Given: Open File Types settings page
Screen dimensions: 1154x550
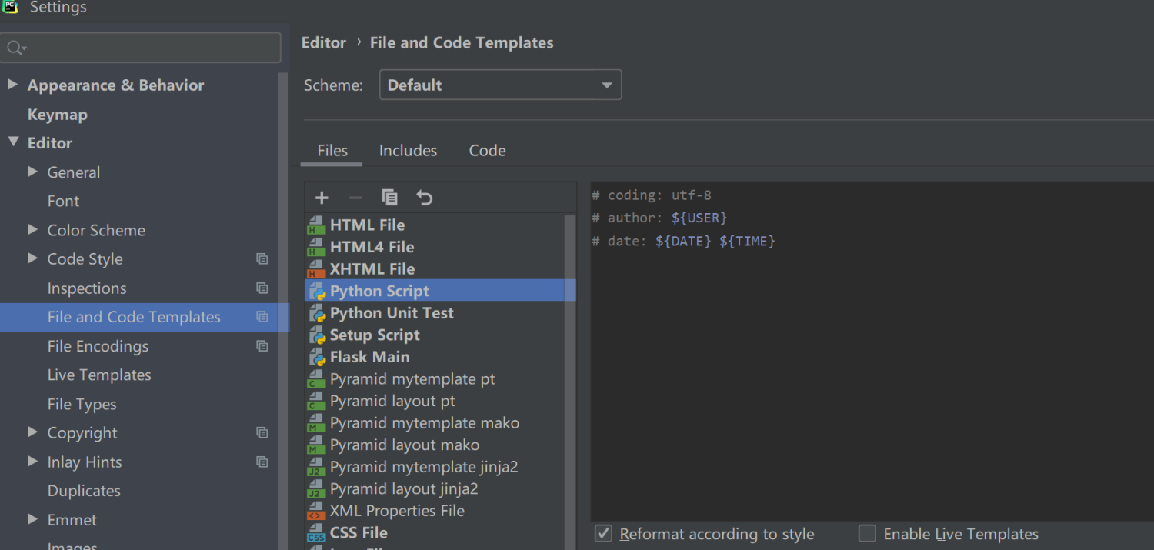Looking at the screenshot, I should pos(82,405).
